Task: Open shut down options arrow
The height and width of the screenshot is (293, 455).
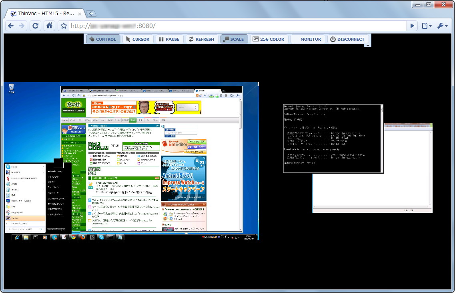Action: (63, 229)
